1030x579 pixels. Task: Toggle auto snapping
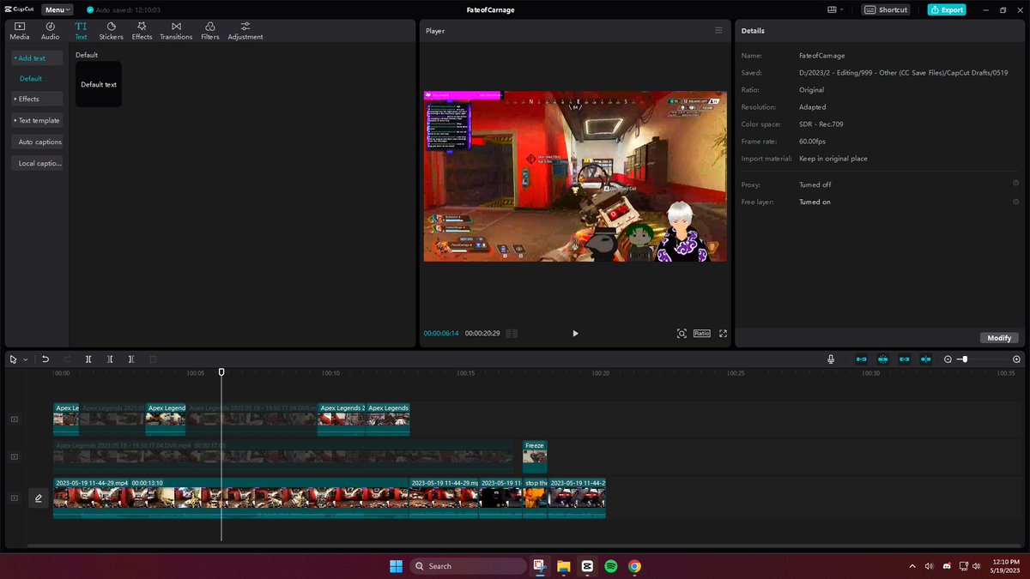[x=882, y=359]
